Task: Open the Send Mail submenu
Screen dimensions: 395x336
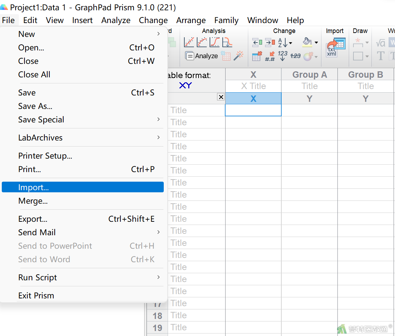Action: click(x=83, y=232)
